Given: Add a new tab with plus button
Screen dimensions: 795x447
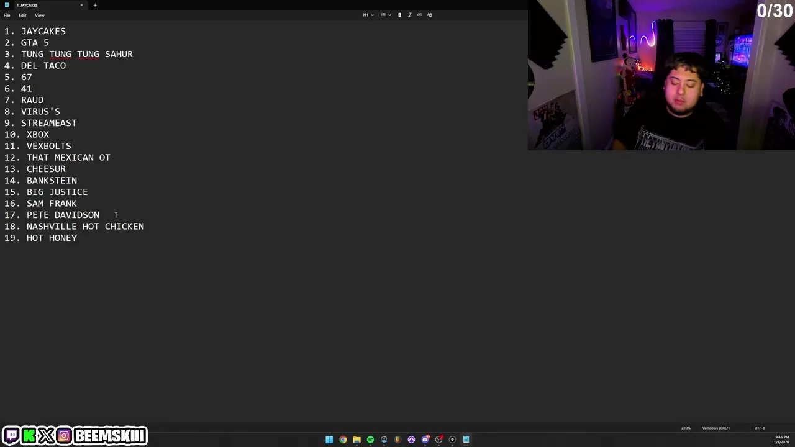Looking at the screenshot, I should (x=95, y=5).
